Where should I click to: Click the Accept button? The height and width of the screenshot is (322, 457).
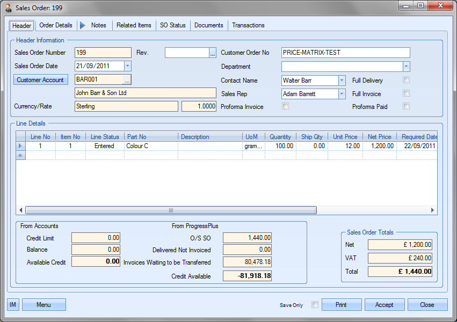(384, 305)
